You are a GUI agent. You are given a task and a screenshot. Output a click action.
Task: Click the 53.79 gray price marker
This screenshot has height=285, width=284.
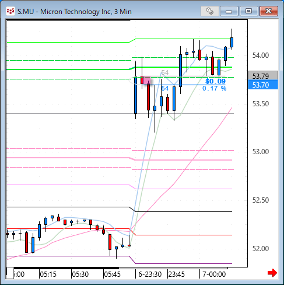(x=263, y=76)
